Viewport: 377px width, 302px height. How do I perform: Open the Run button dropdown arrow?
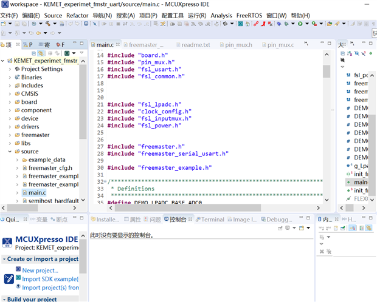(x=307, y=24)
